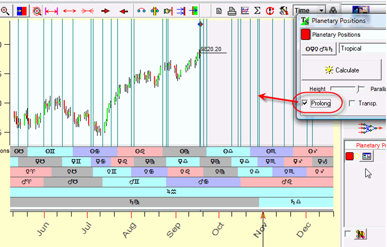Select the magnifier zoom tool

point(5,11)
